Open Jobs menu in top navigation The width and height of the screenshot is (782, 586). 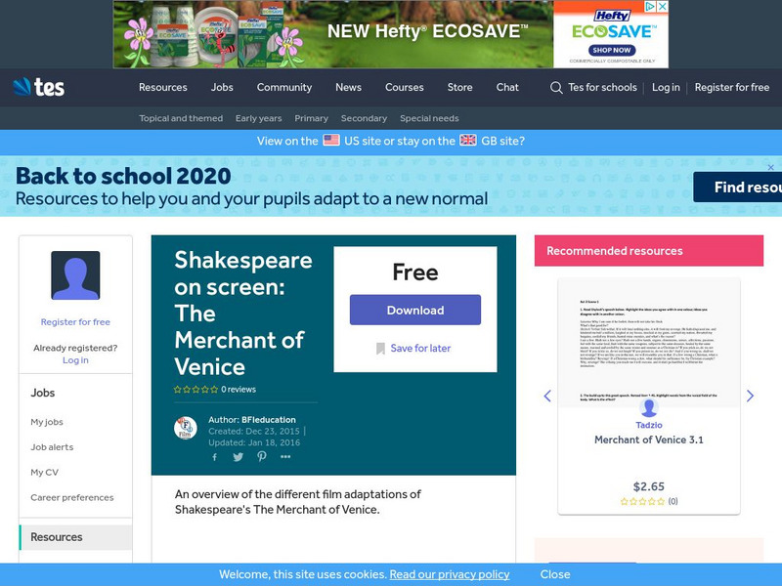(222, 87)
